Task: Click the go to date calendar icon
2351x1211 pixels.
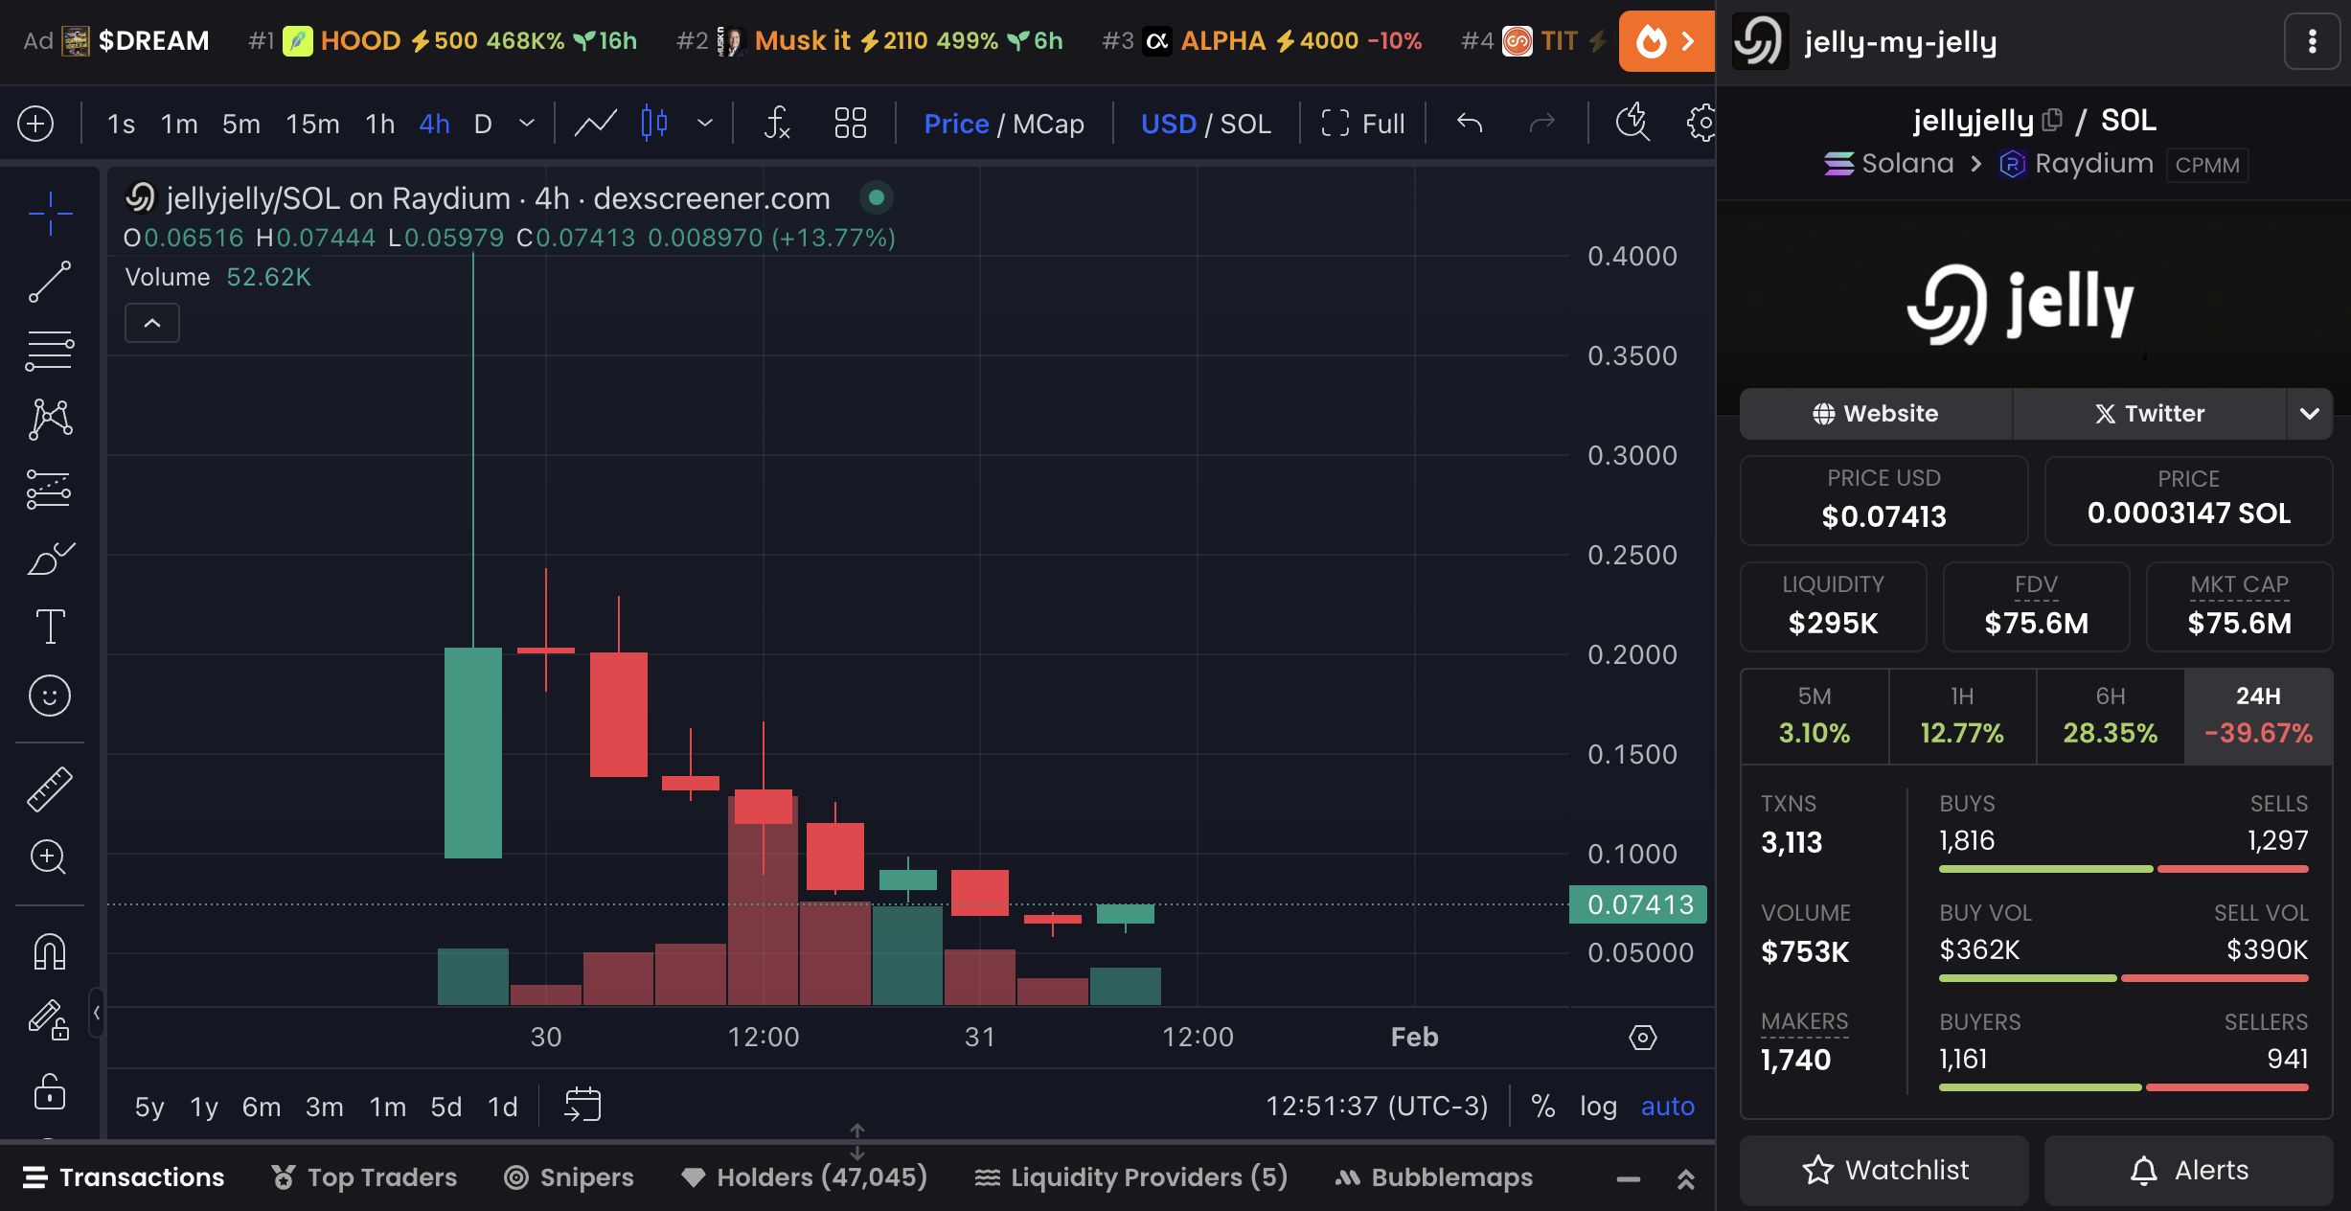Action: point(582,1105)
